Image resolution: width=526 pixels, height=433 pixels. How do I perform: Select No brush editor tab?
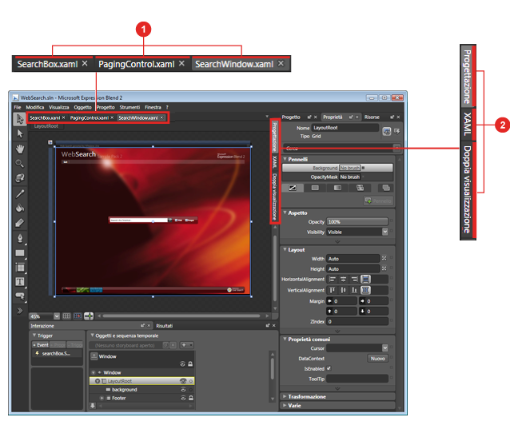(293, 188)
